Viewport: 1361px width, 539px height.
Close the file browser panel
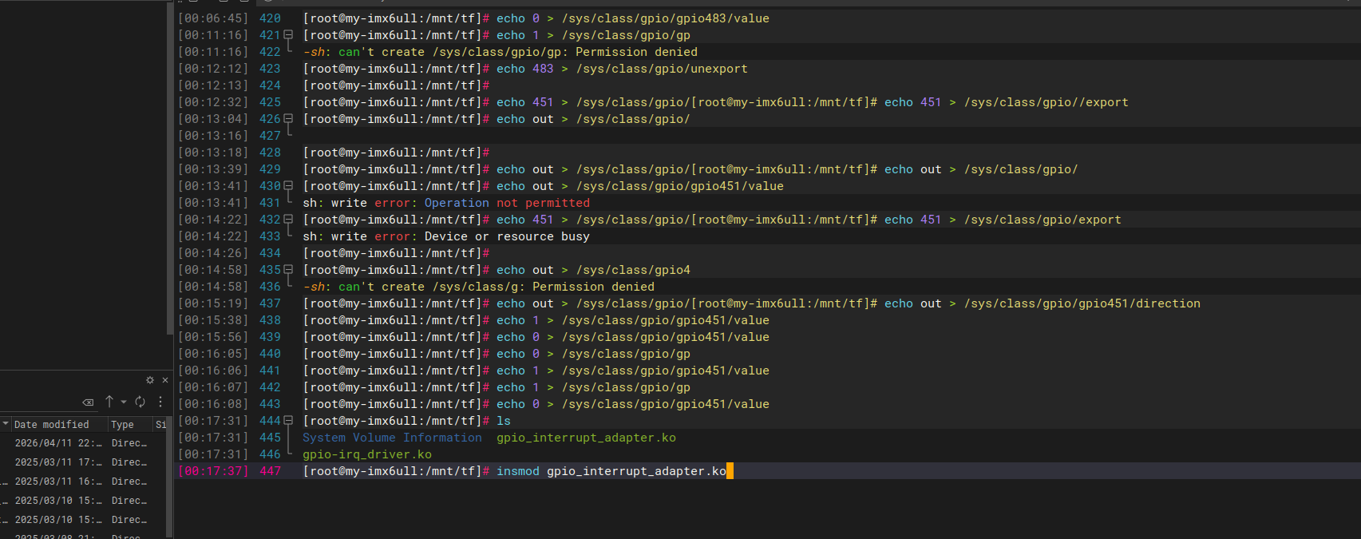[165, 380]
